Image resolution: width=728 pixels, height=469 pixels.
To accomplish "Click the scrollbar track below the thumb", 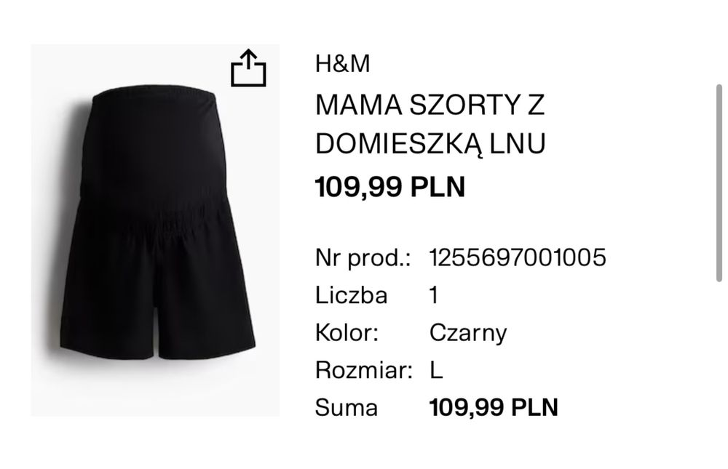I will pos(719,371).
